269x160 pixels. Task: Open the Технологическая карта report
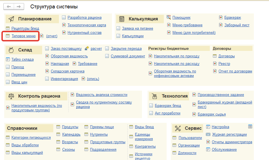[x=87, y=25]
